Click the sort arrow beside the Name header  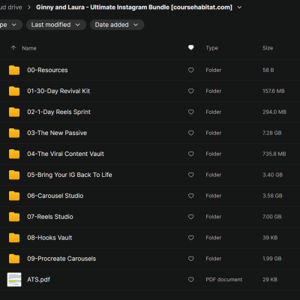click(x=13, y=48)
